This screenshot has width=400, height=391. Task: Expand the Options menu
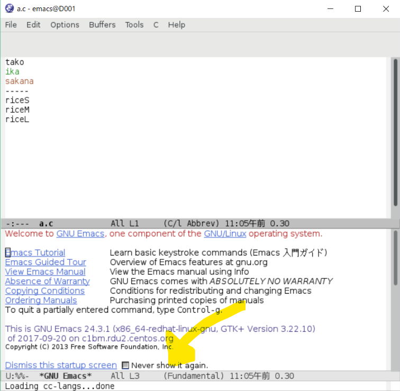point(65,25)
